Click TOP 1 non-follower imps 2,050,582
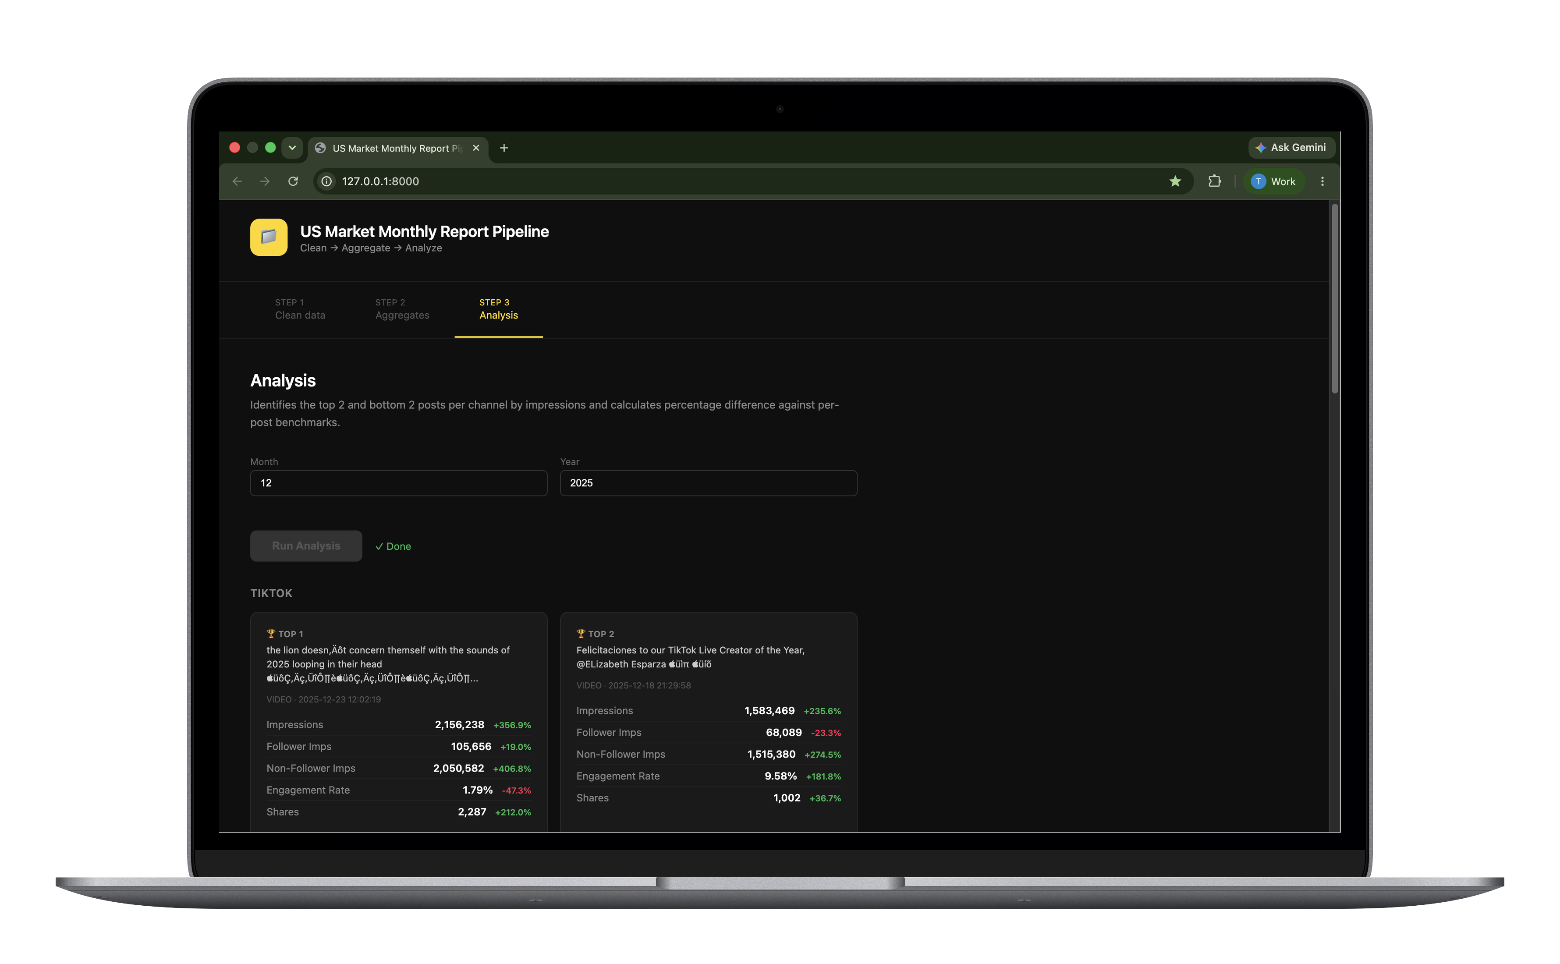 [458, 768]
